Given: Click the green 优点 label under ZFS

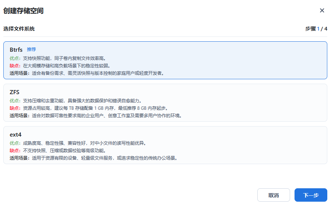Looking at the screenshot, I should (15, 101).
